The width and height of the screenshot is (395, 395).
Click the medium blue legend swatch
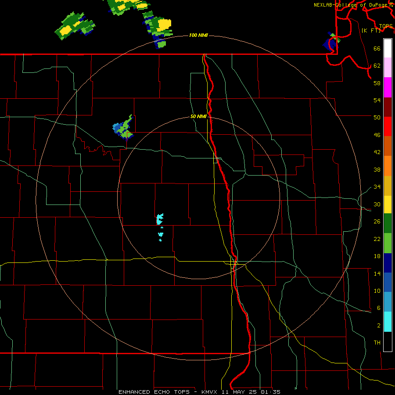[388, 282]
